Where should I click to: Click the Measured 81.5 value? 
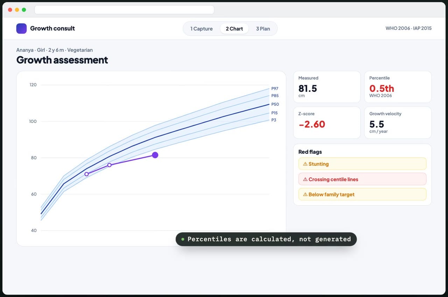click(308, 88)
